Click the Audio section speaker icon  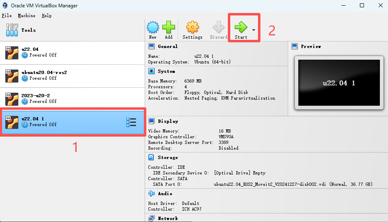(151, 194)
